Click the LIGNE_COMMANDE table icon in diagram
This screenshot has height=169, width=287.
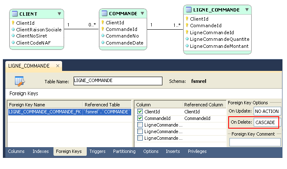189,9
